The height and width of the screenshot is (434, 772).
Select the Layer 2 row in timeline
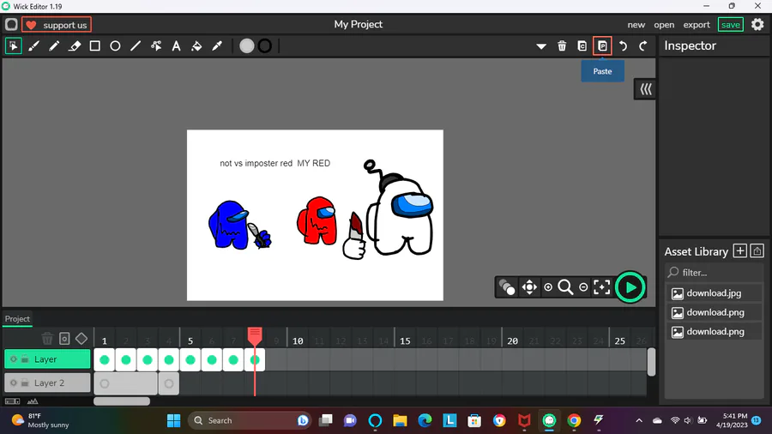point(47,383)
